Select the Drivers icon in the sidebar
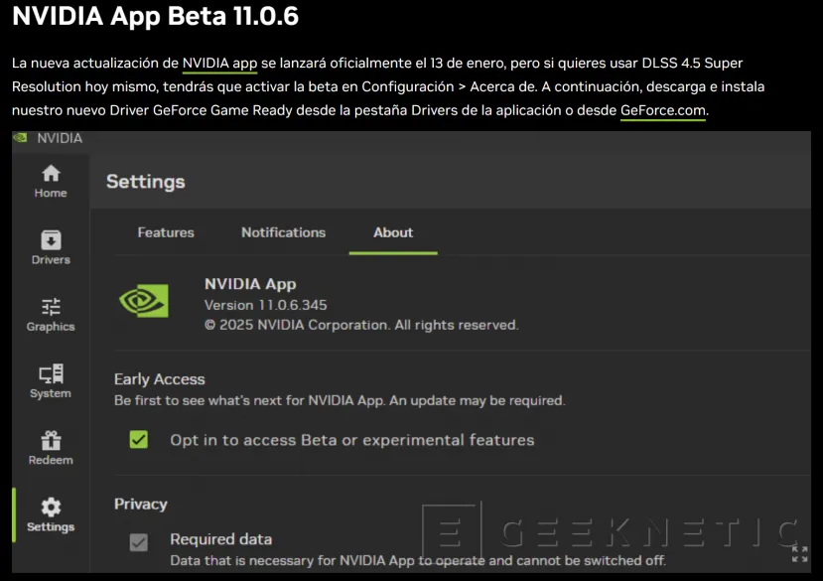The width and height of the screenshot is (823, 581). [x=50, y=247]
